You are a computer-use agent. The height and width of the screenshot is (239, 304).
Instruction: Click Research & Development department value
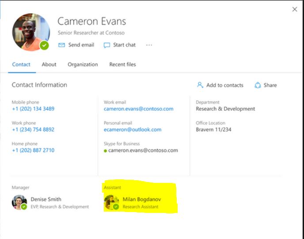(225, 109)
